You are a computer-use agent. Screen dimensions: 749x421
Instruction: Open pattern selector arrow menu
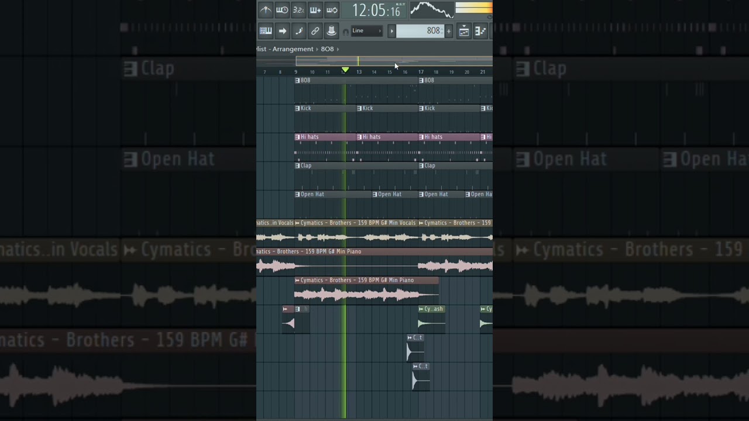click(x=392, y=31)
